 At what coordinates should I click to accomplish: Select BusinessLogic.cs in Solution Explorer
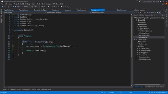[x=145, y=57]
